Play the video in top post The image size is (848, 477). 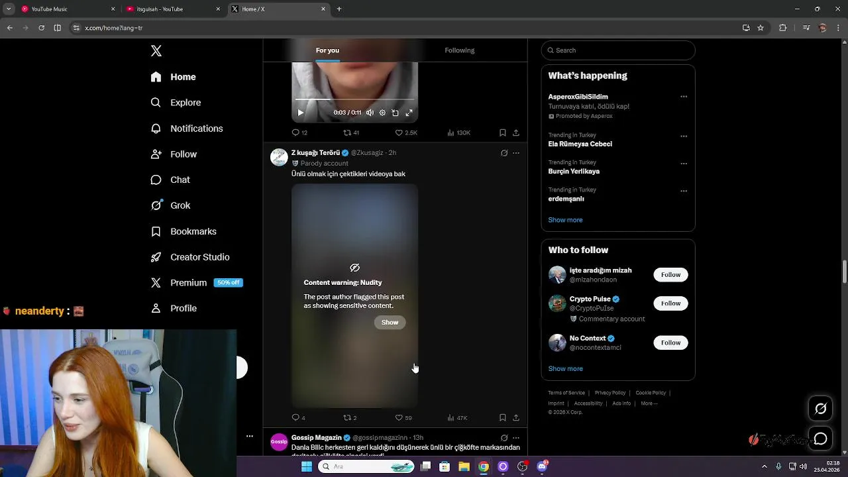point(301,113)
